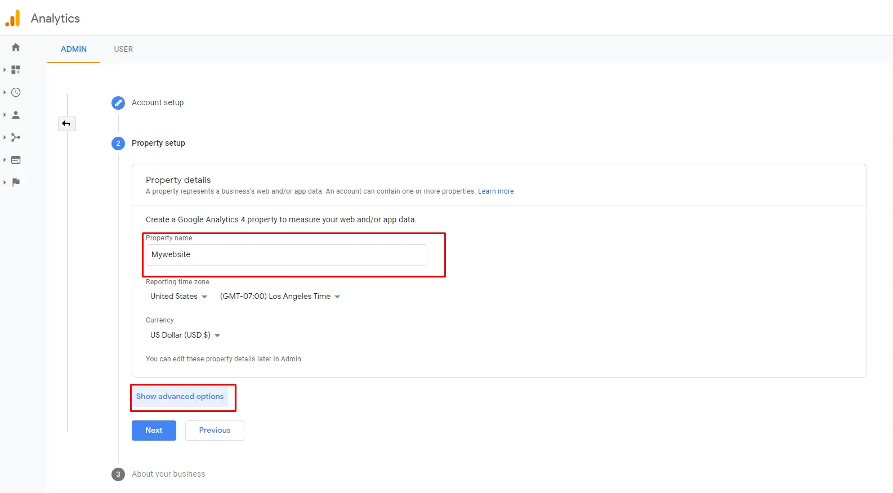Click the Property details heading

pos(178,180)
